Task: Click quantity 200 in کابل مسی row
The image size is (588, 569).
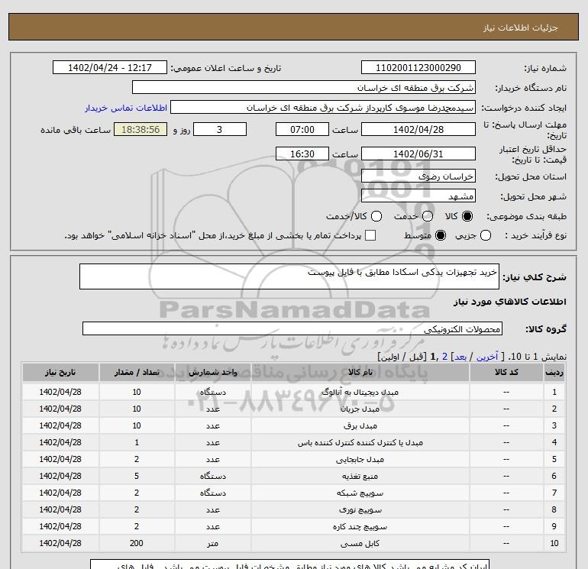Action: (137, 543)
